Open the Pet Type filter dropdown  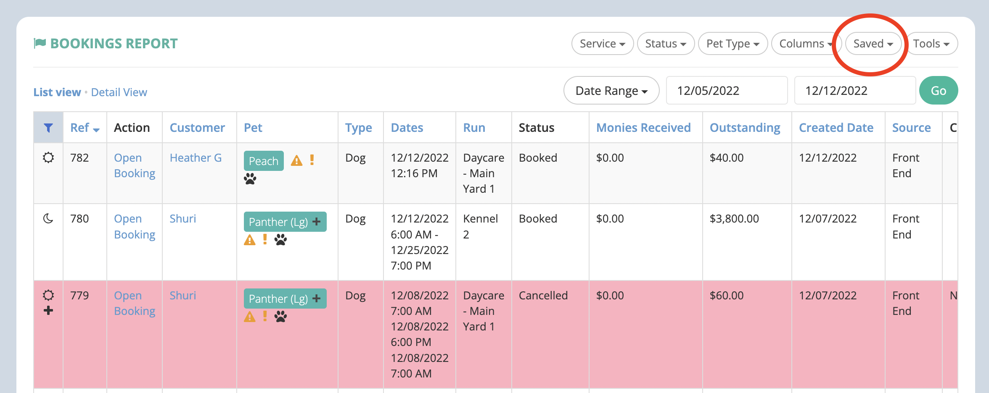click(x=733, y=44)
